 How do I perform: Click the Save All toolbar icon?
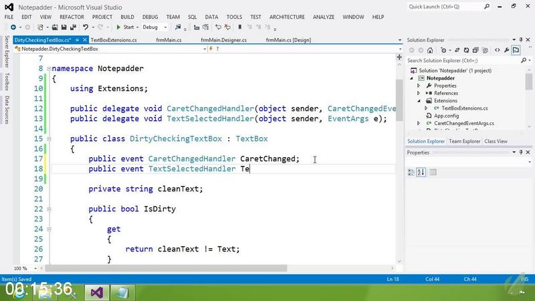tap(73, 27)
